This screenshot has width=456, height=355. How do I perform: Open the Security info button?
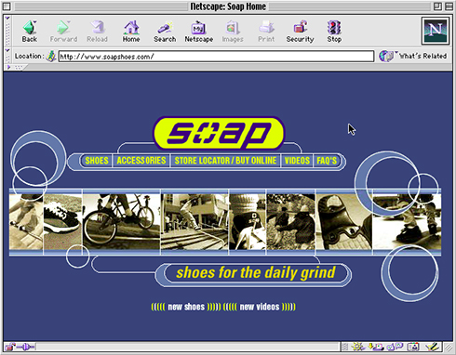[300, 32]
